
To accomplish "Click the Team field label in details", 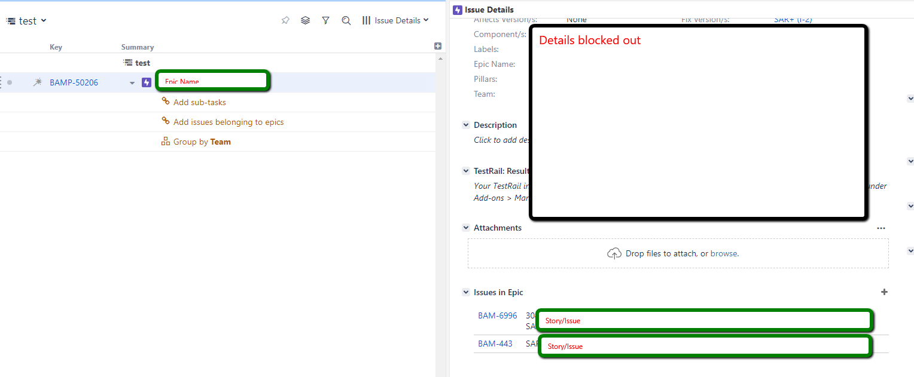I will coord(485,94).
